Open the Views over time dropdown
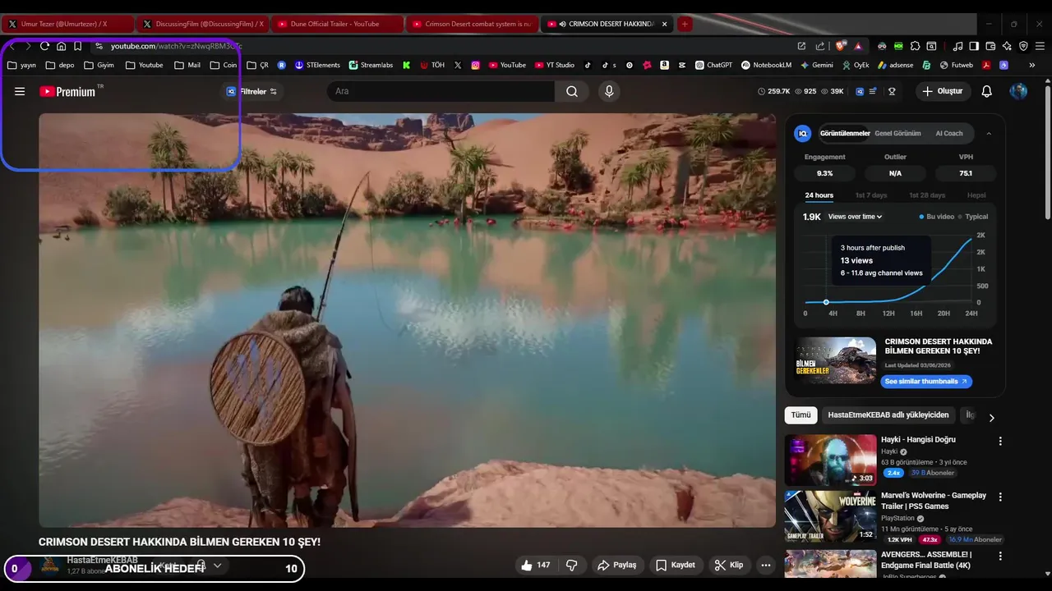The height and width of the screenshot is (591, 1052). coord(855,217)
